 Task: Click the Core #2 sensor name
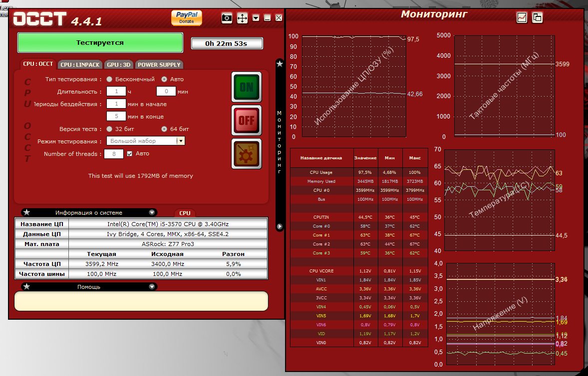coord(321,245)
